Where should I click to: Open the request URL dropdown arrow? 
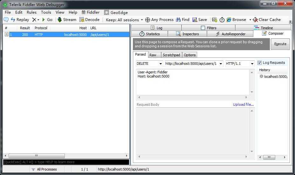[221, 64]
